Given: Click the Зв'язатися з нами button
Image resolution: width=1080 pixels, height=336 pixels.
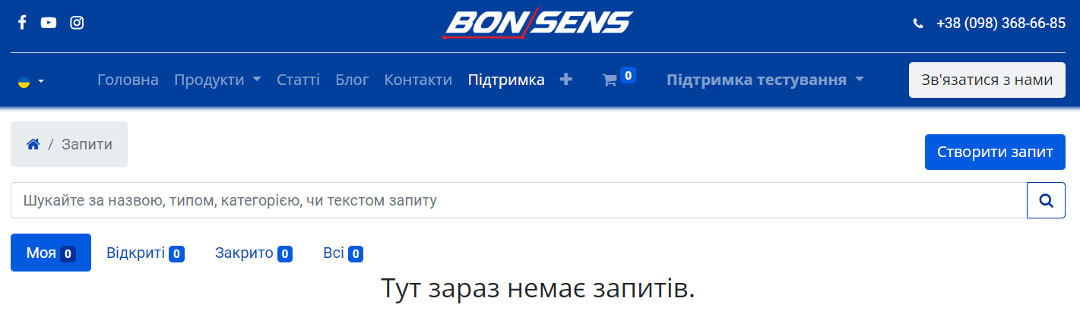Looking at the screenshot, I should point(987,80).
